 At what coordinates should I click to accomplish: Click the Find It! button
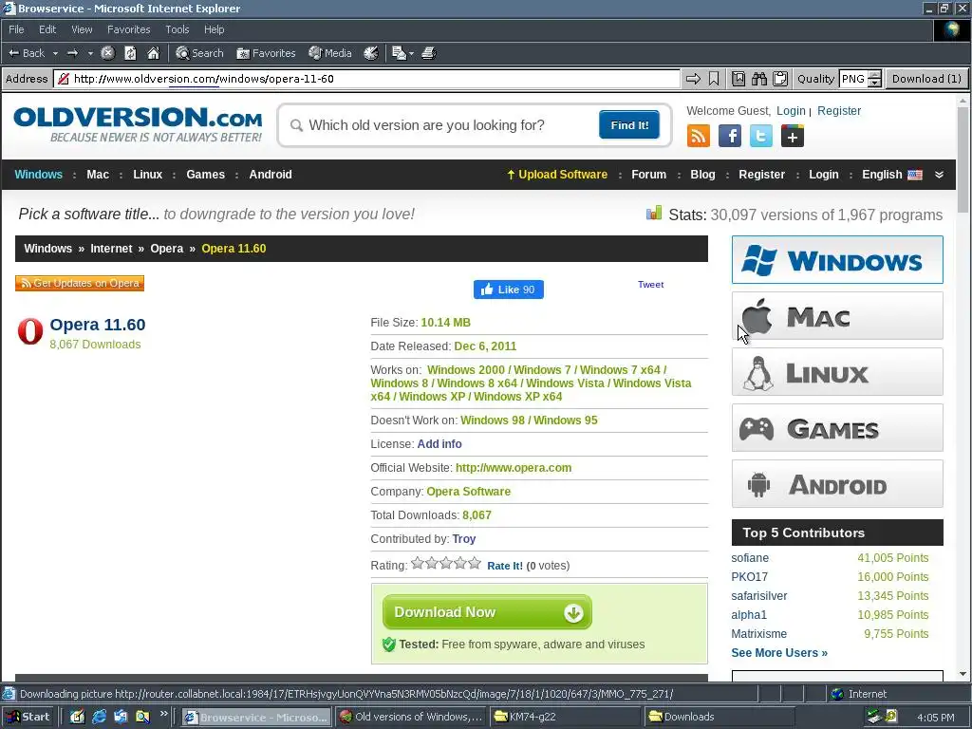(629, 125)
